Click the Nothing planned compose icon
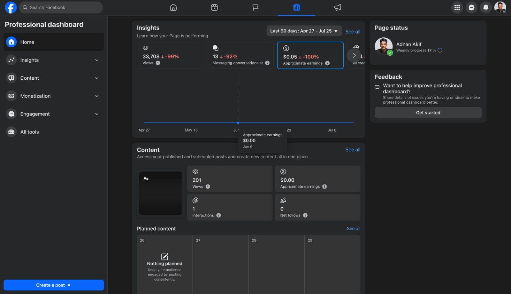The height and width of the screenshot is (294, 511). [x=164, y=257]
